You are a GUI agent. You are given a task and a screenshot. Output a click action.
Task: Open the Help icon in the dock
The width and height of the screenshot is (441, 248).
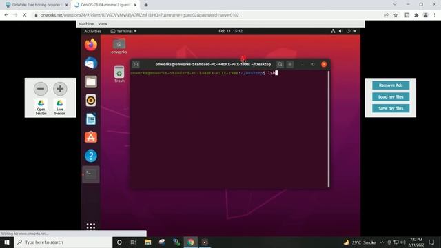pos(91,156)
